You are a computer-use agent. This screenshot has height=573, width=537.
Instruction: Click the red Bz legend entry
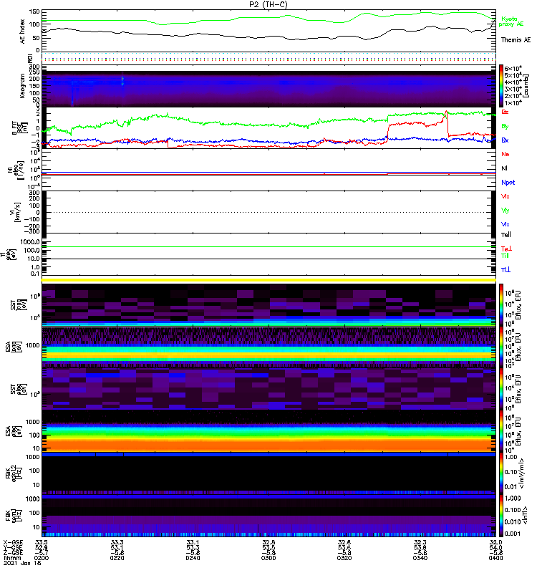click(x=505, y=112)
